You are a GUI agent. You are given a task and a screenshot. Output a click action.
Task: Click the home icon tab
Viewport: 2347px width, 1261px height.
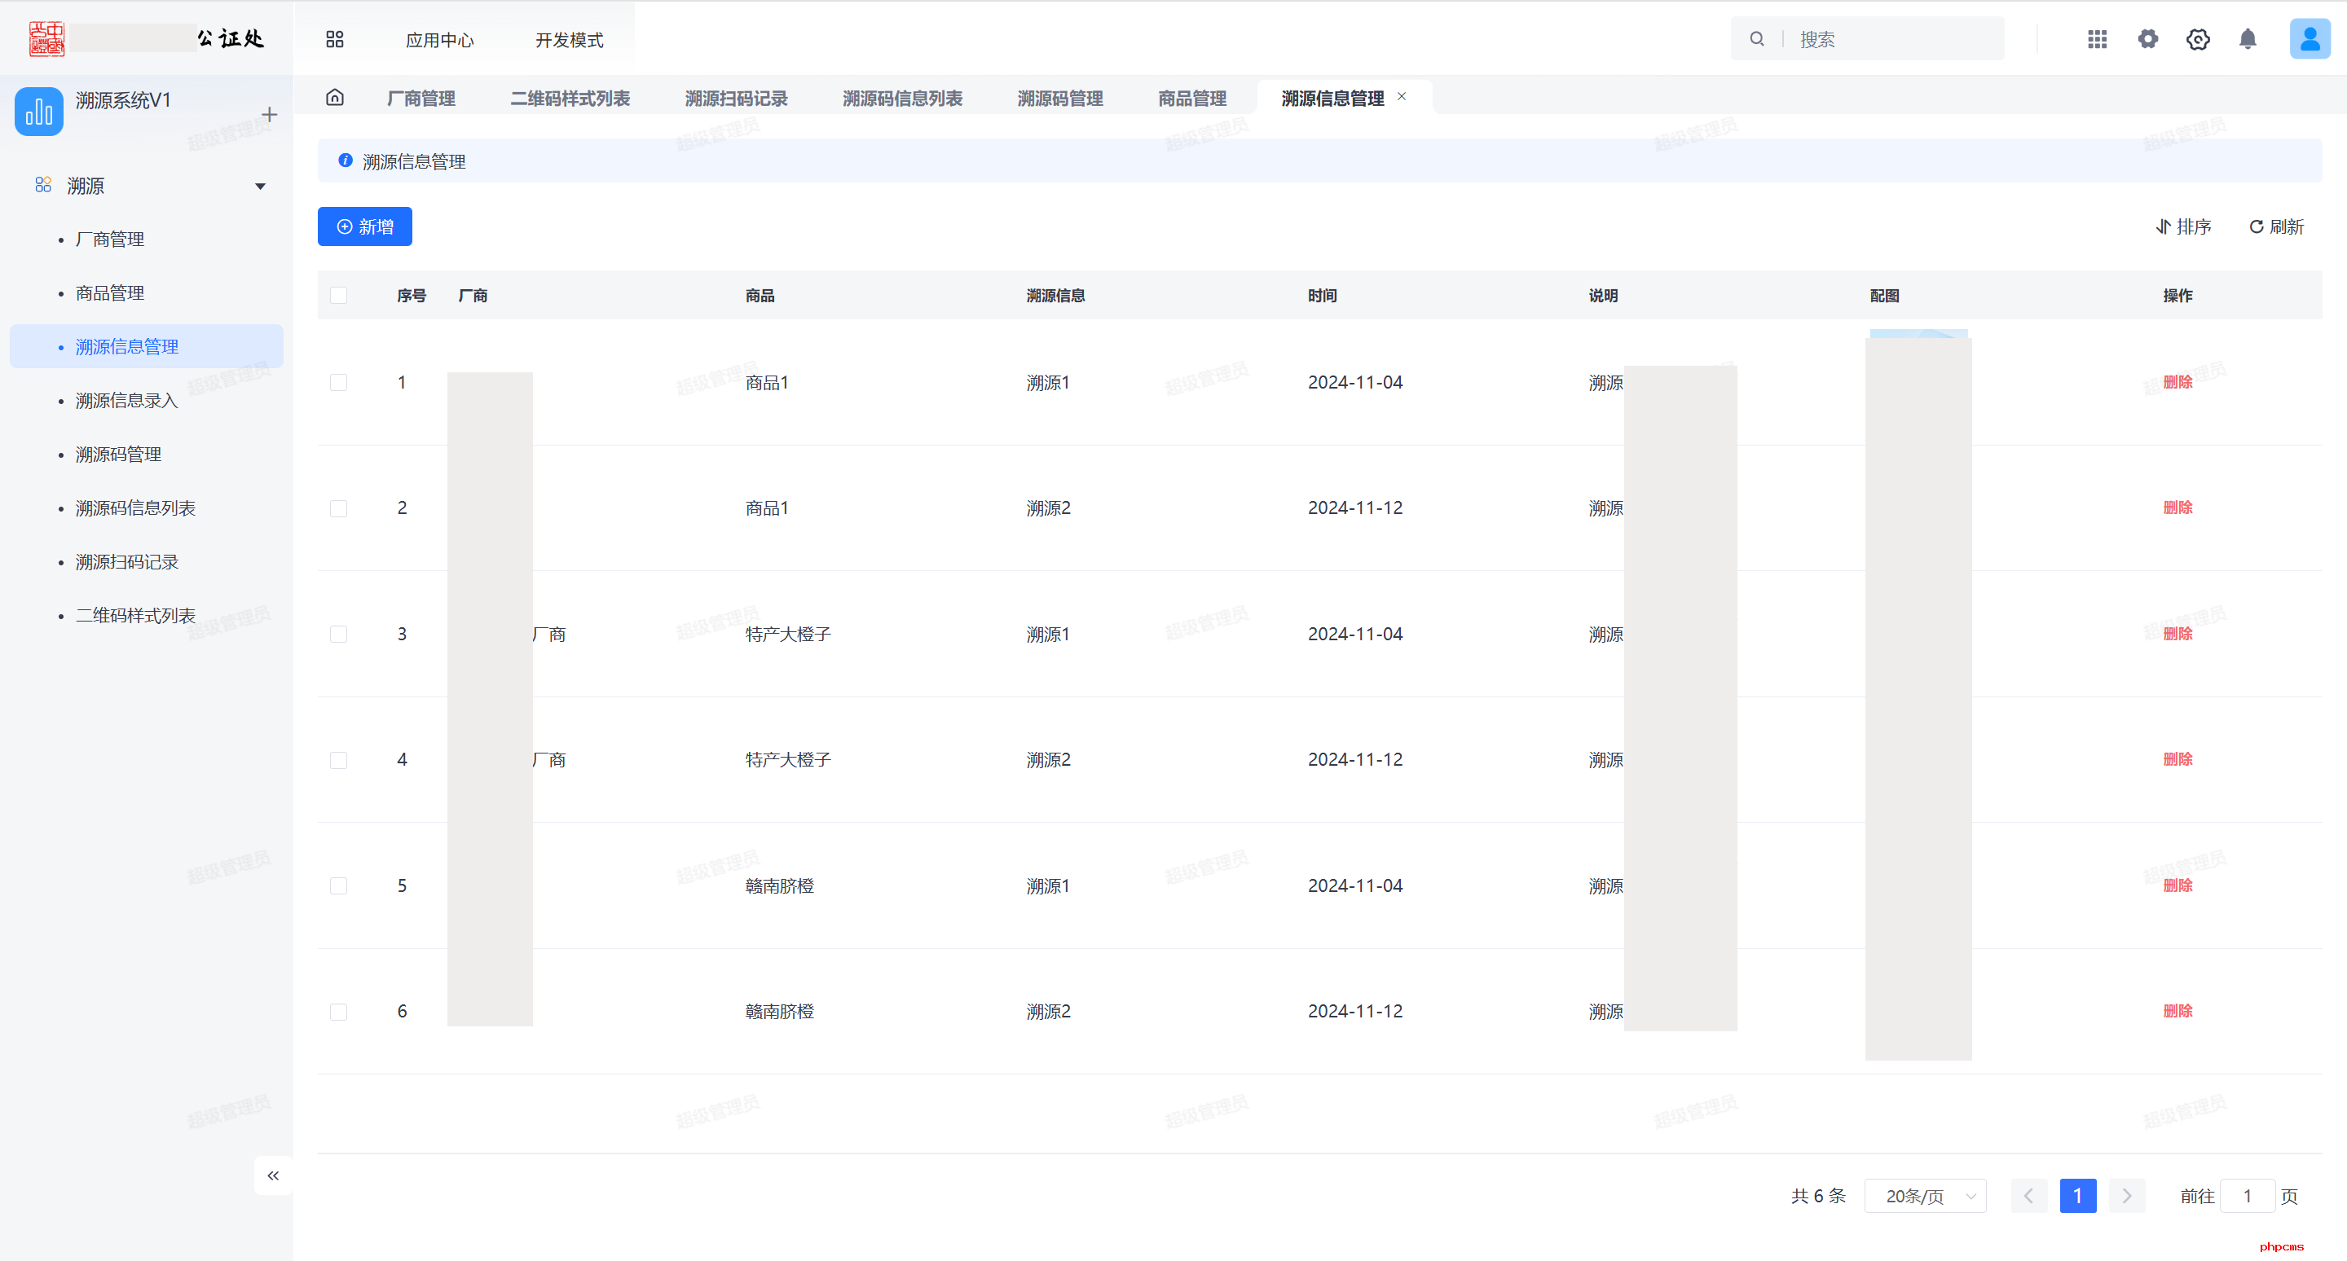coord(334,98)
